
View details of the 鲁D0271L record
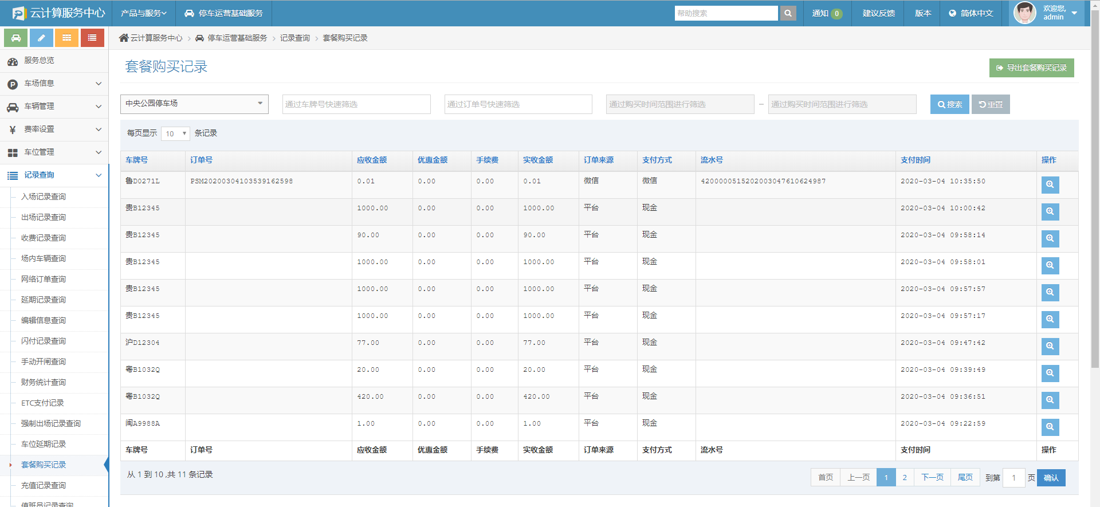[x=1050, y=185]
